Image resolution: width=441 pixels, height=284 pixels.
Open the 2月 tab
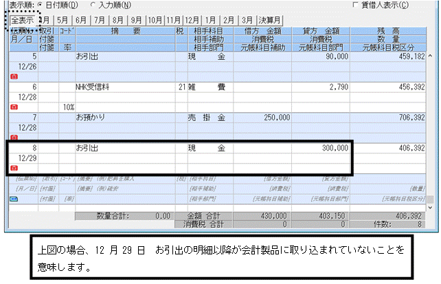pos(228,20)
